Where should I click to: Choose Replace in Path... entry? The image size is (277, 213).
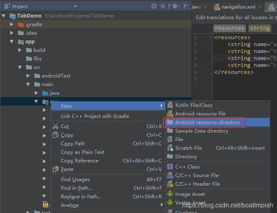pyautogui.click(x=108, y=197)
